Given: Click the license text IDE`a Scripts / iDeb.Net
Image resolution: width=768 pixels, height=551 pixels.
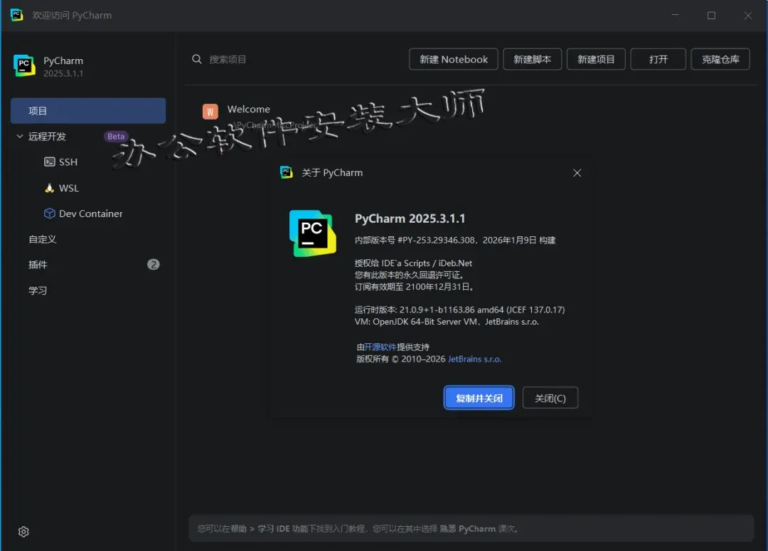Looking at the screenshot, I should (413, 263).
